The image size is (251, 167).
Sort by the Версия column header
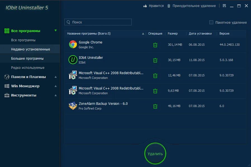[x=224, y=33]
